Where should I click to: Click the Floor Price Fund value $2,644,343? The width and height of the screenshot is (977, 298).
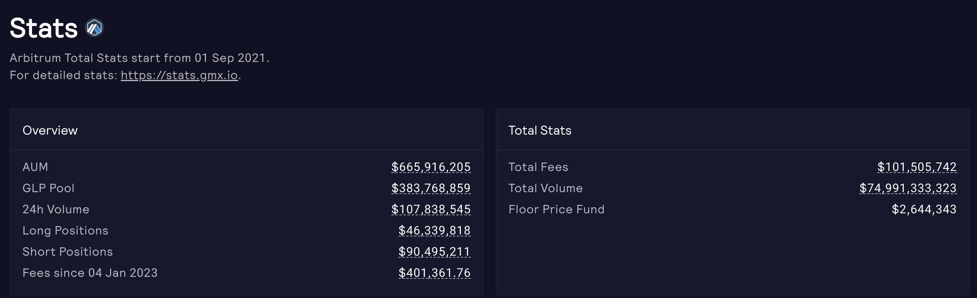[x=924, y=209]
